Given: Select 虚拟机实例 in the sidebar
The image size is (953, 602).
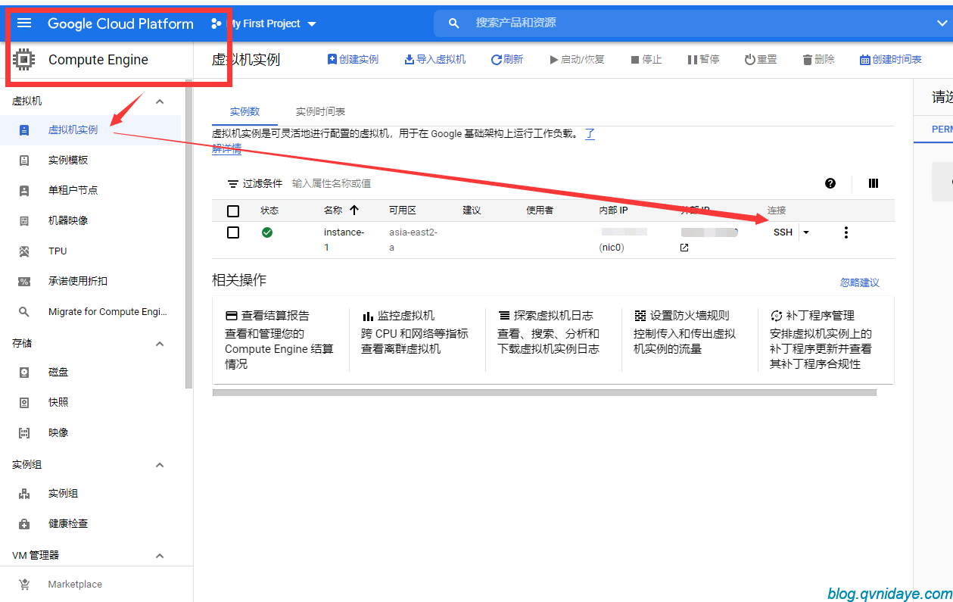Looking at the screenshot, I should pyautogui.click(x=91, y=129).
